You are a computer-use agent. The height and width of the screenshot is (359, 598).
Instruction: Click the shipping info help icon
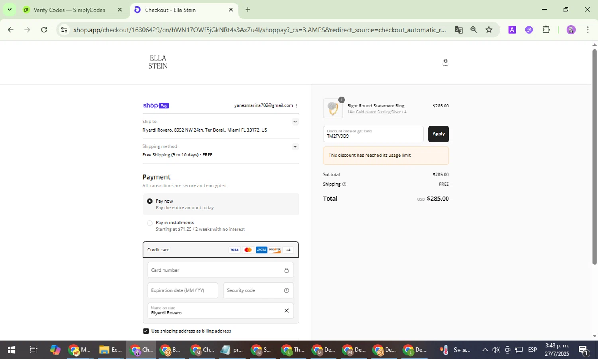pos(344,184)
